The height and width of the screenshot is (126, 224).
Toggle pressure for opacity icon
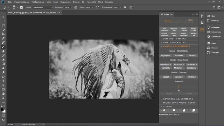(x=76, y=7)
